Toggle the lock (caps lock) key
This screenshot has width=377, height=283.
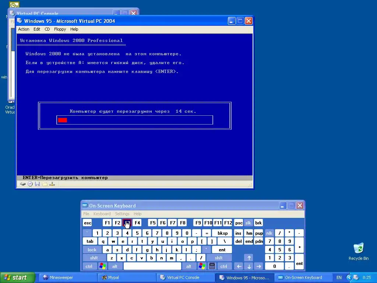tap(92, 249)
